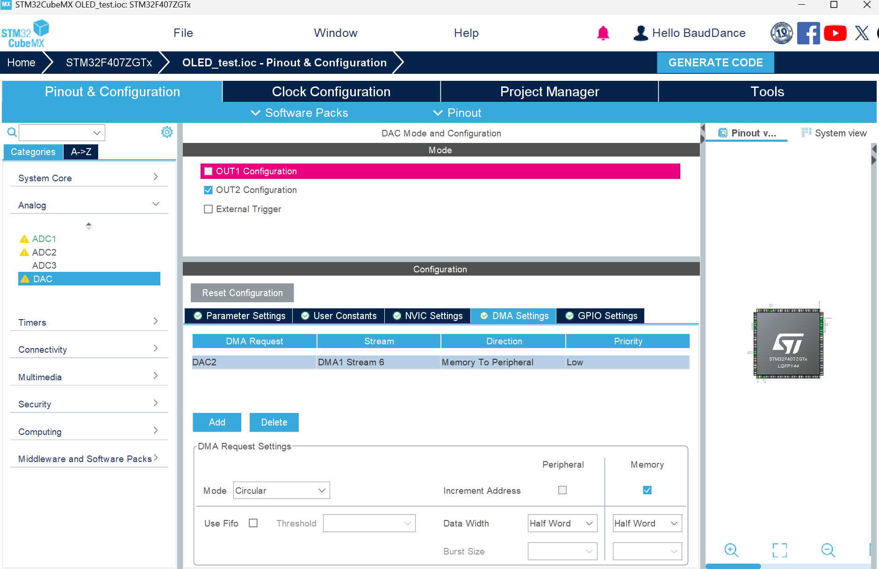Click the STM32F407ZGTx breadcrumb
This screenshot has height=569, width=879.
tap(109, 63)
